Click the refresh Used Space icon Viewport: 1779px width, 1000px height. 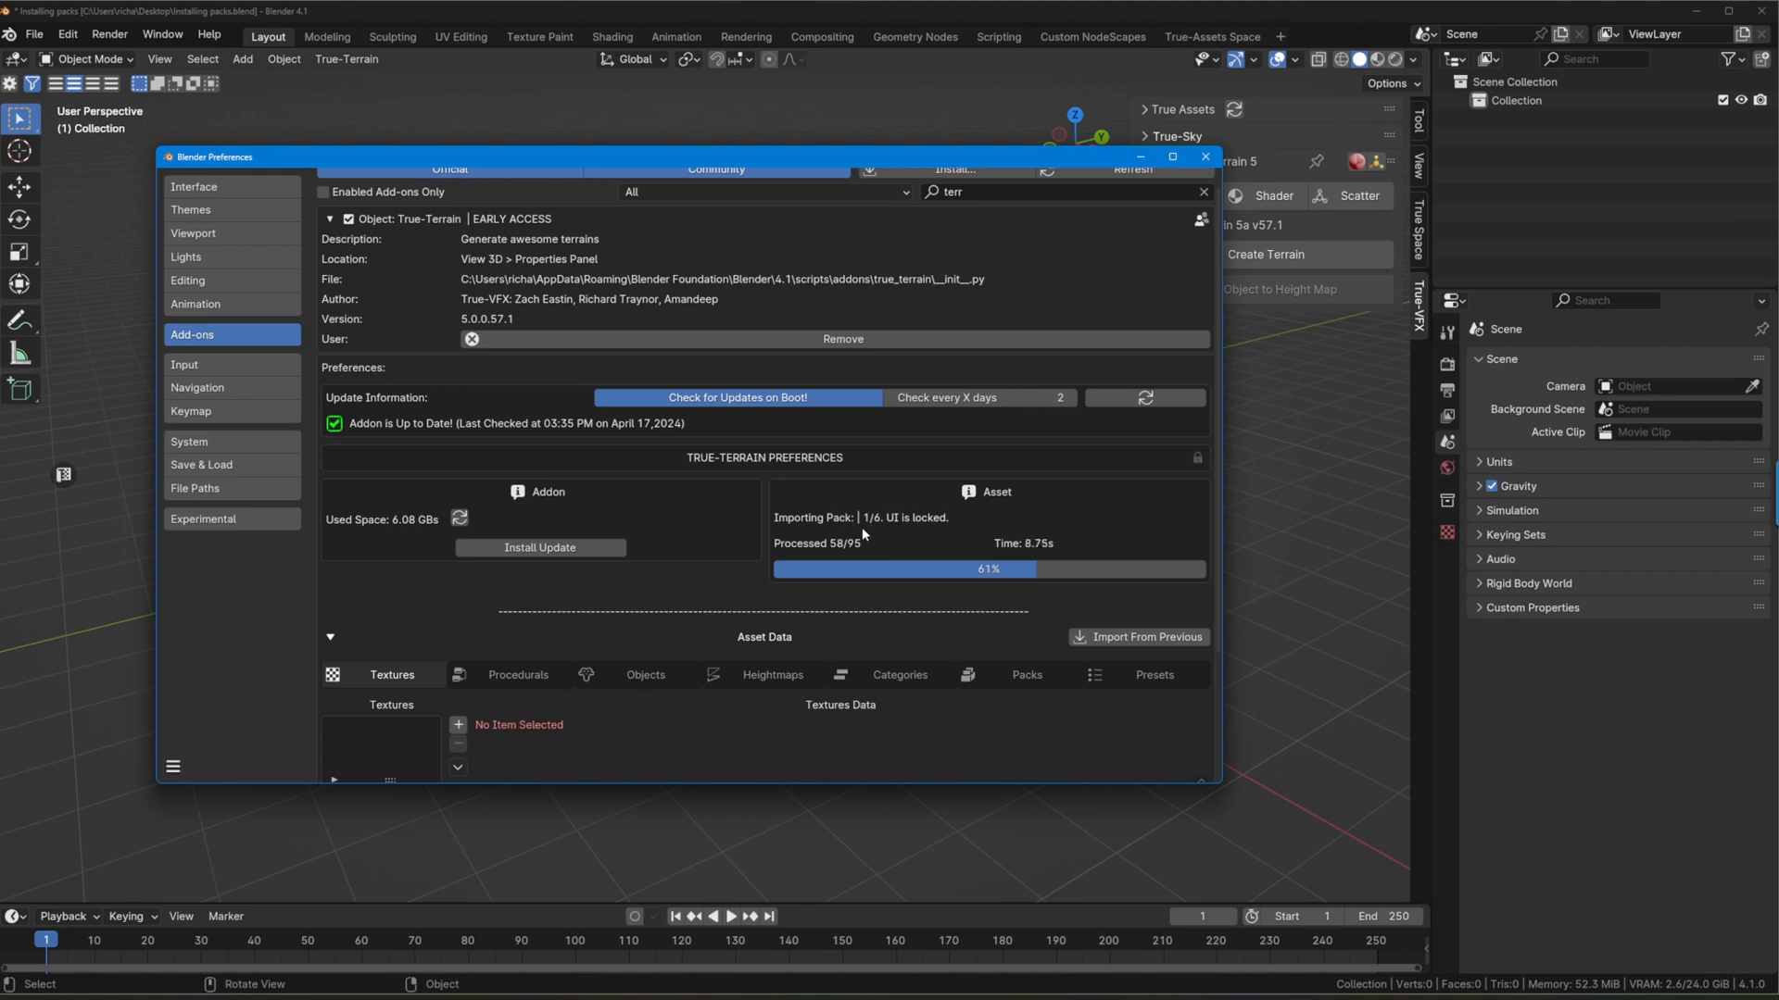click(460, 518)
